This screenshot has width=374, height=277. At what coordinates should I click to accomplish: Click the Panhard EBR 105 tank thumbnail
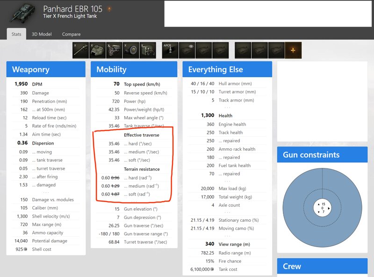coord(22,13)
